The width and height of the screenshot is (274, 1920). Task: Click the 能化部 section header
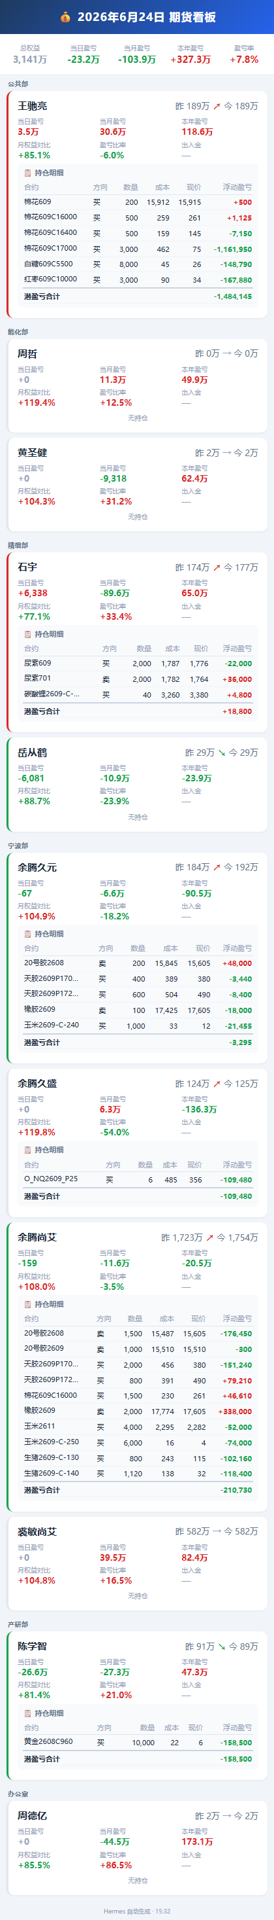18,332
